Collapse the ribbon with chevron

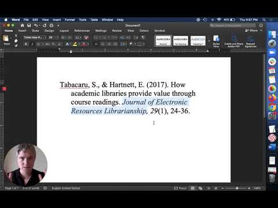(261, 31)
